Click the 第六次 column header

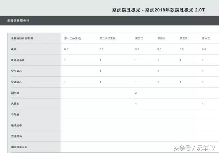[x=206, y=38]
